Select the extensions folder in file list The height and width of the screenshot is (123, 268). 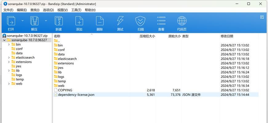(66, 63)
